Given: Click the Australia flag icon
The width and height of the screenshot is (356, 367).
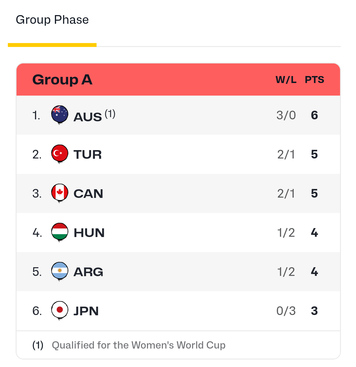Looking at the screenshot, I should click(x=60, y=114).
